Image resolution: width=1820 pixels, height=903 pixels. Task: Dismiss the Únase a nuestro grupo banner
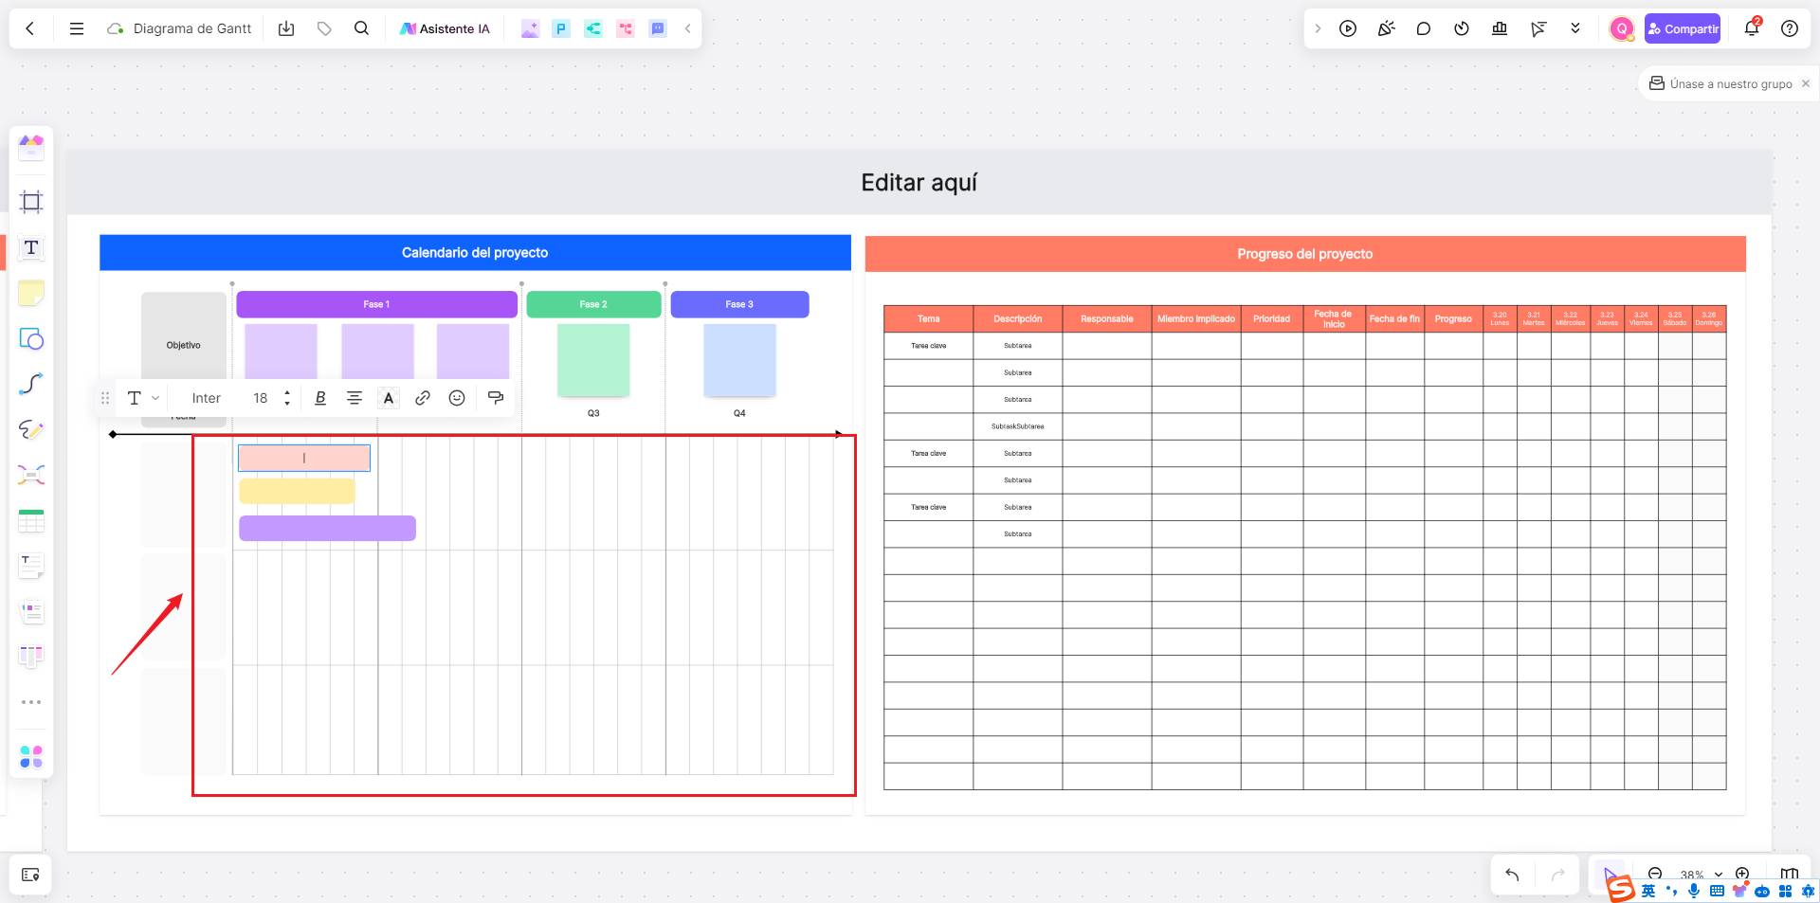point(1806,83)
